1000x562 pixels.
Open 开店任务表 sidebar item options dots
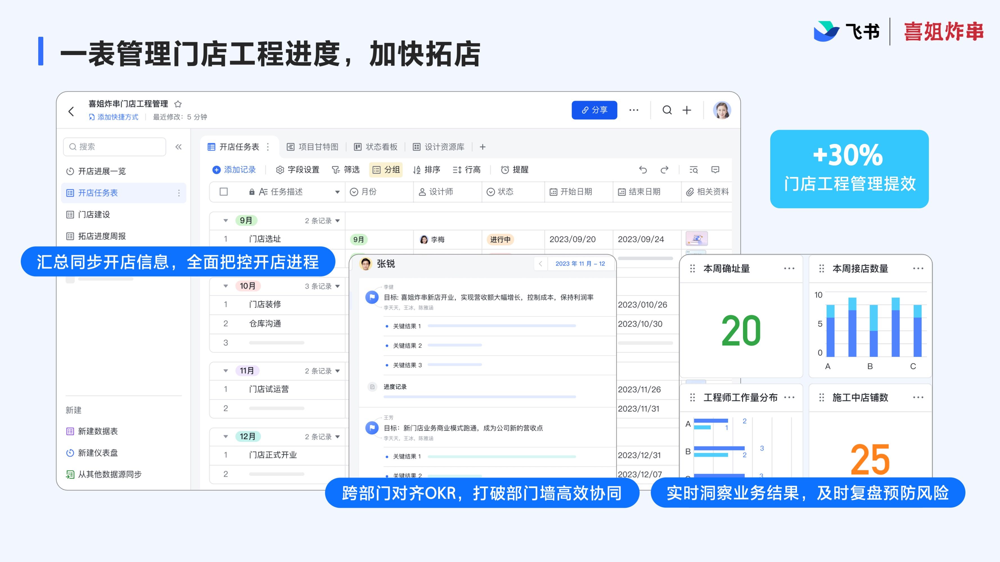[x=179, y=193]
